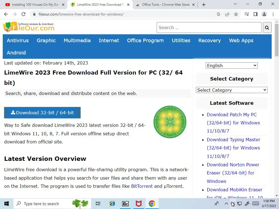
Task: Bookmark this page with star icon
Action: [236, 14]
